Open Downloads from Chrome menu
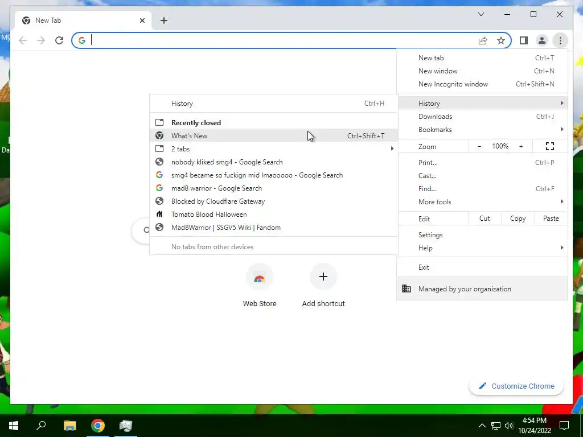583x437 pixels. (482, 117)
